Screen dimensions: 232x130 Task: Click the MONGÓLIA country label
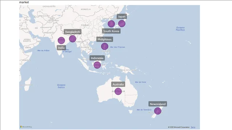[86, 9]
